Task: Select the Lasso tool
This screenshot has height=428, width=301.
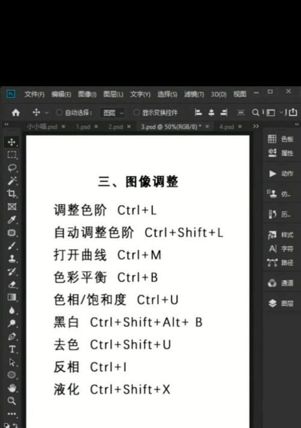Action: point(12,168)
